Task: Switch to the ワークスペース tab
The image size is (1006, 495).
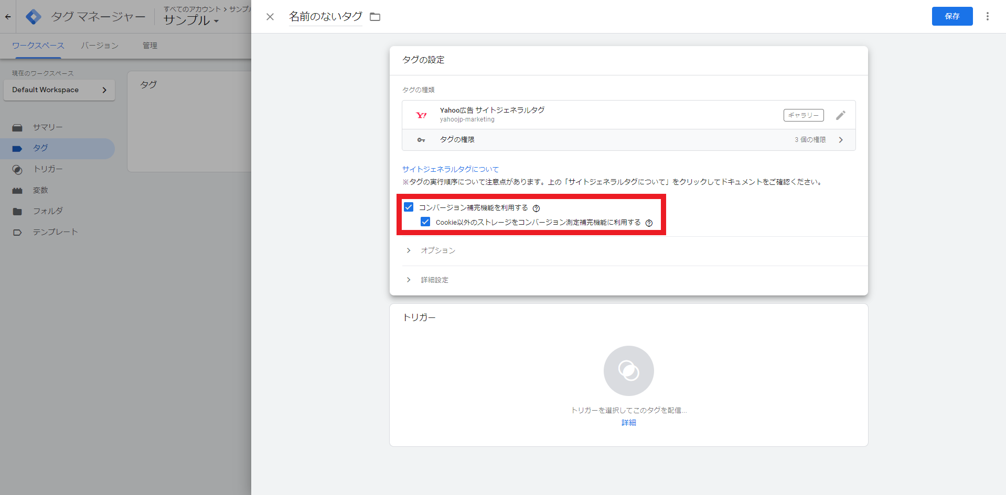Action: tap(38, 46)
